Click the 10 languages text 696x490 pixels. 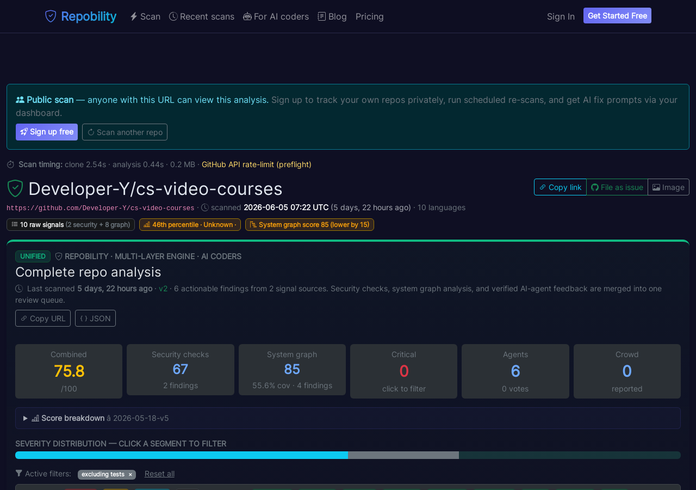(x=442, y=207)
